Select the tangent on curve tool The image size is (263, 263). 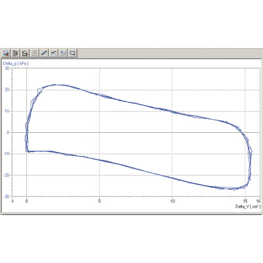[x=54, y=53]
